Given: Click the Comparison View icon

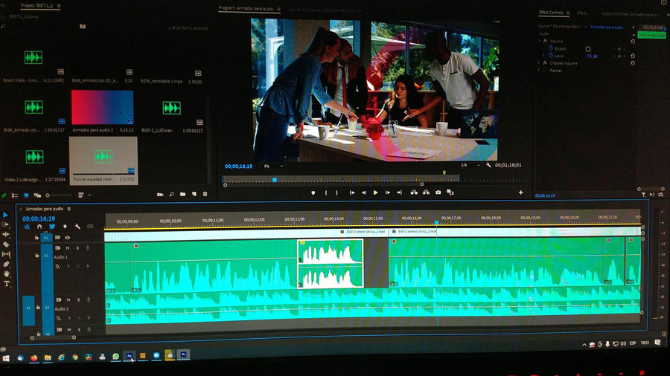Looking at the screenshot, I should pyautogui.click(x=450, y=192).
